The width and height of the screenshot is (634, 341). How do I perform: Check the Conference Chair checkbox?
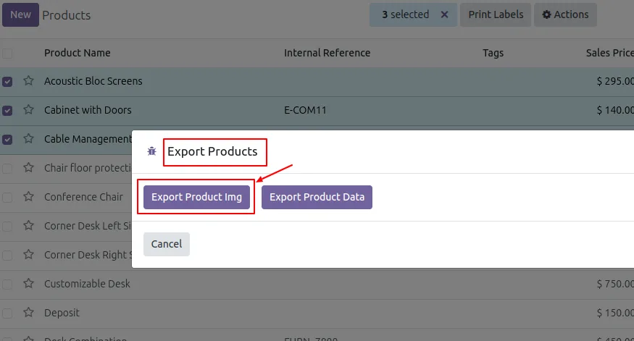coord(7,197)
